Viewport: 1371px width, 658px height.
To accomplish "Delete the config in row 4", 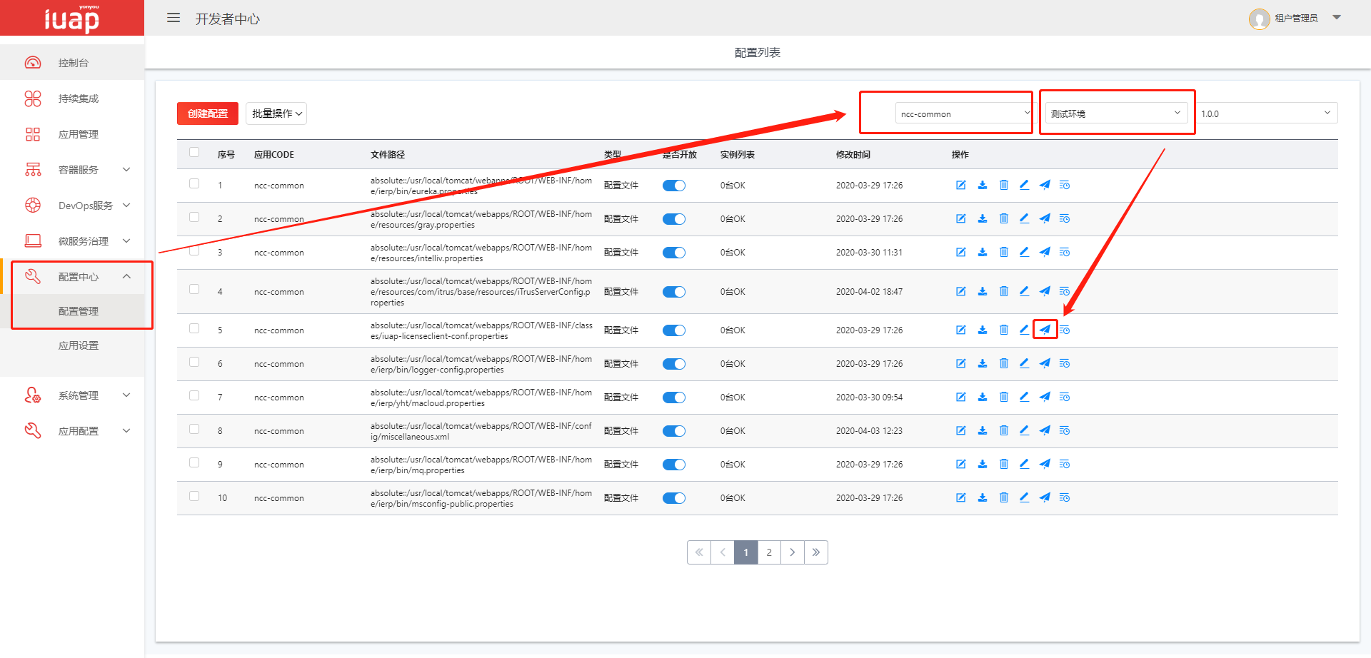I will coord(1003,291).
